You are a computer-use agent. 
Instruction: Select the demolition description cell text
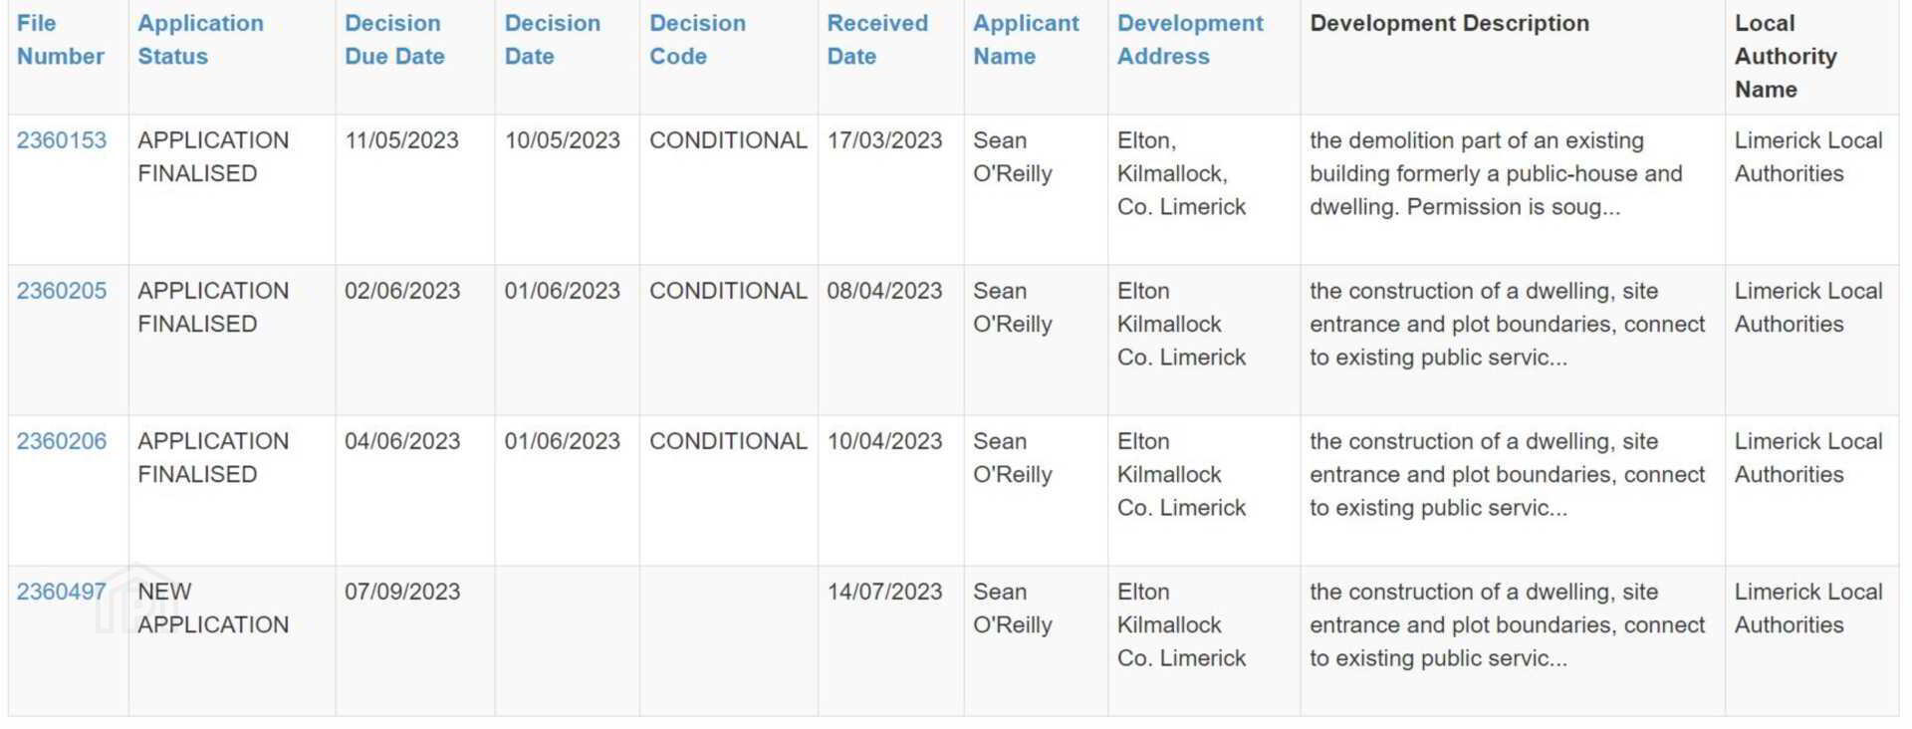tap(1495, 174)
